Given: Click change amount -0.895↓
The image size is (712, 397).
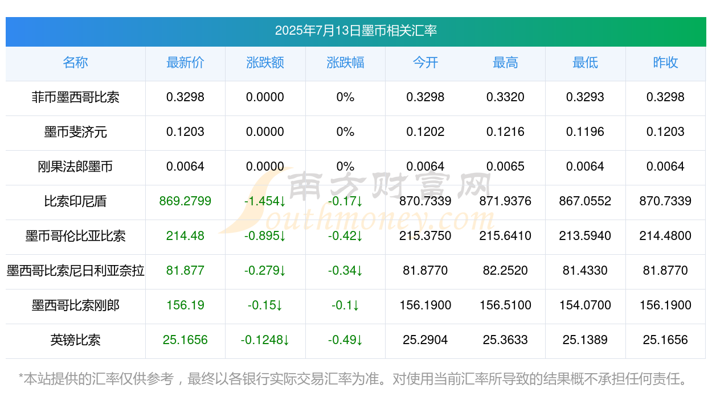Looking at the screenshot, I should click(265, 236).
